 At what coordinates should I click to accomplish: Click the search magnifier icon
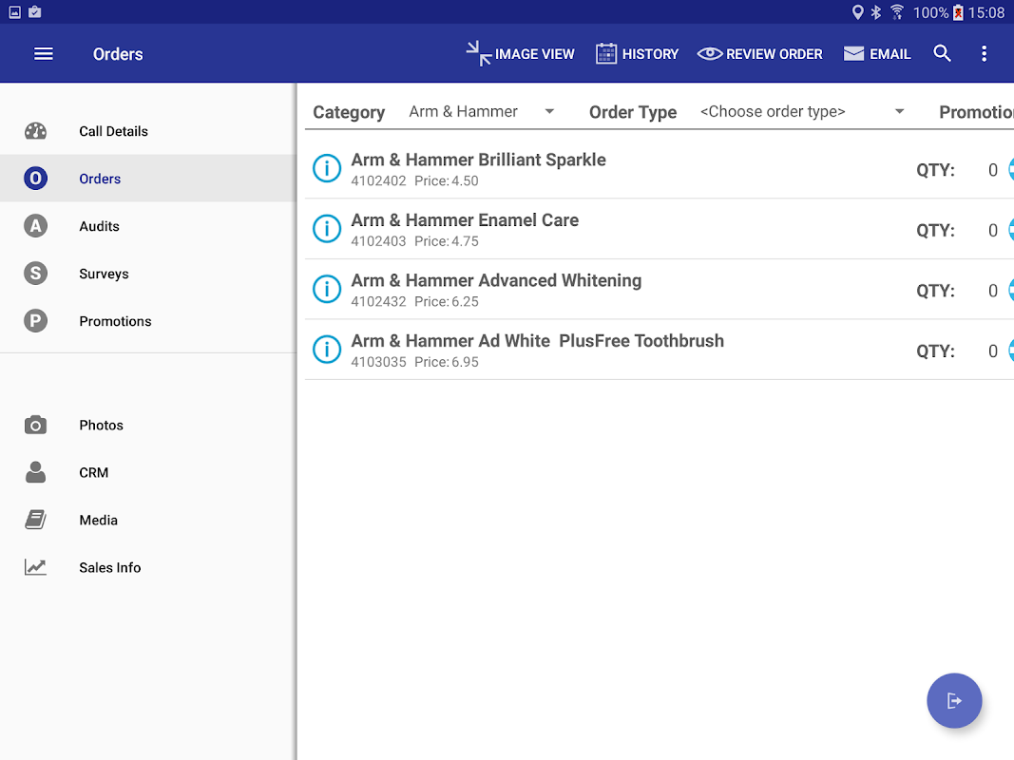[942, 54]
